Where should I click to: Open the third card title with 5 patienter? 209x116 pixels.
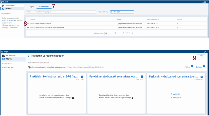pos(173,76)
